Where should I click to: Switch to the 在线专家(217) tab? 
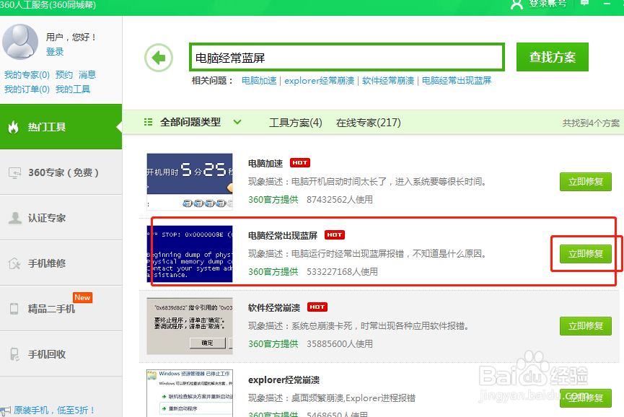[x=368, y=123]
